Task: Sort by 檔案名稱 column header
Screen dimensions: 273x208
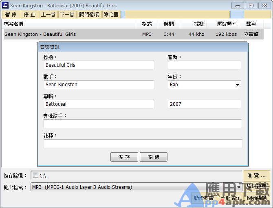Action: click(69, 24)
